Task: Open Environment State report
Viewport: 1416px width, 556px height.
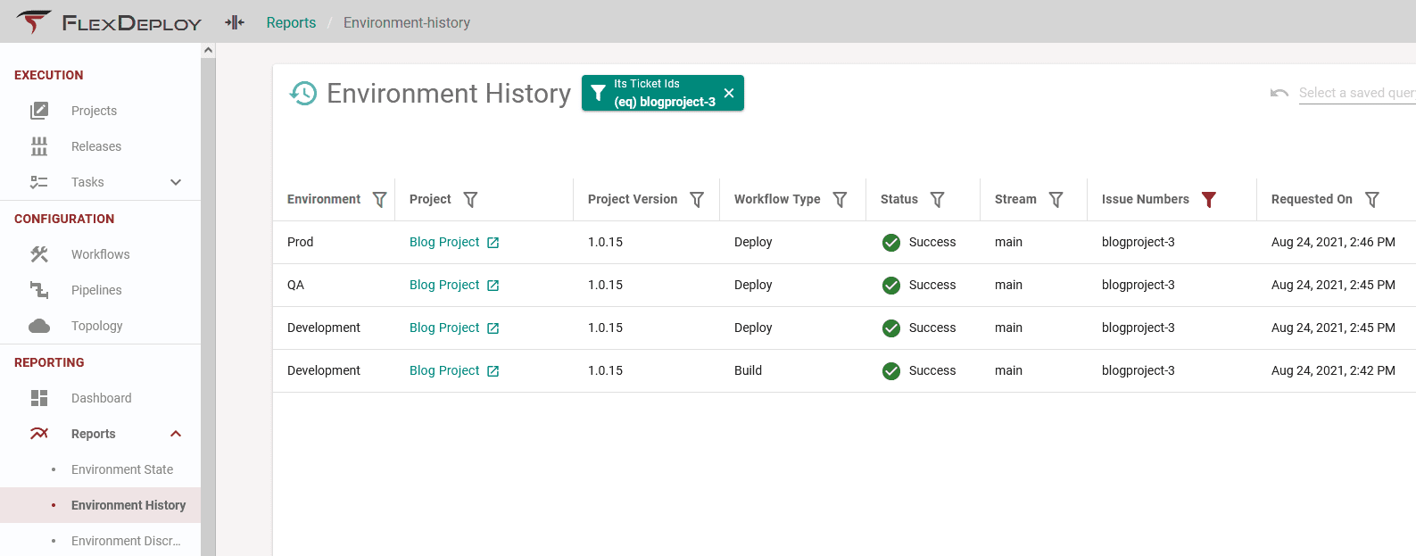Action: pos(122,469)
